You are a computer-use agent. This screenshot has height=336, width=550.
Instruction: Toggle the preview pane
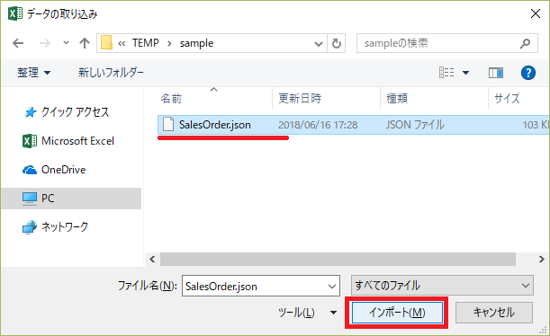pos(496,73)
